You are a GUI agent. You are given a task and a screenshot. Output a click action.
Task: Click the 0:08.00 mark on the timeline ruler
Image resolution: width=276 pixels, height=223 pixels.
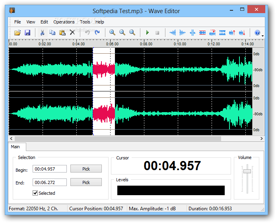point(146,44)
